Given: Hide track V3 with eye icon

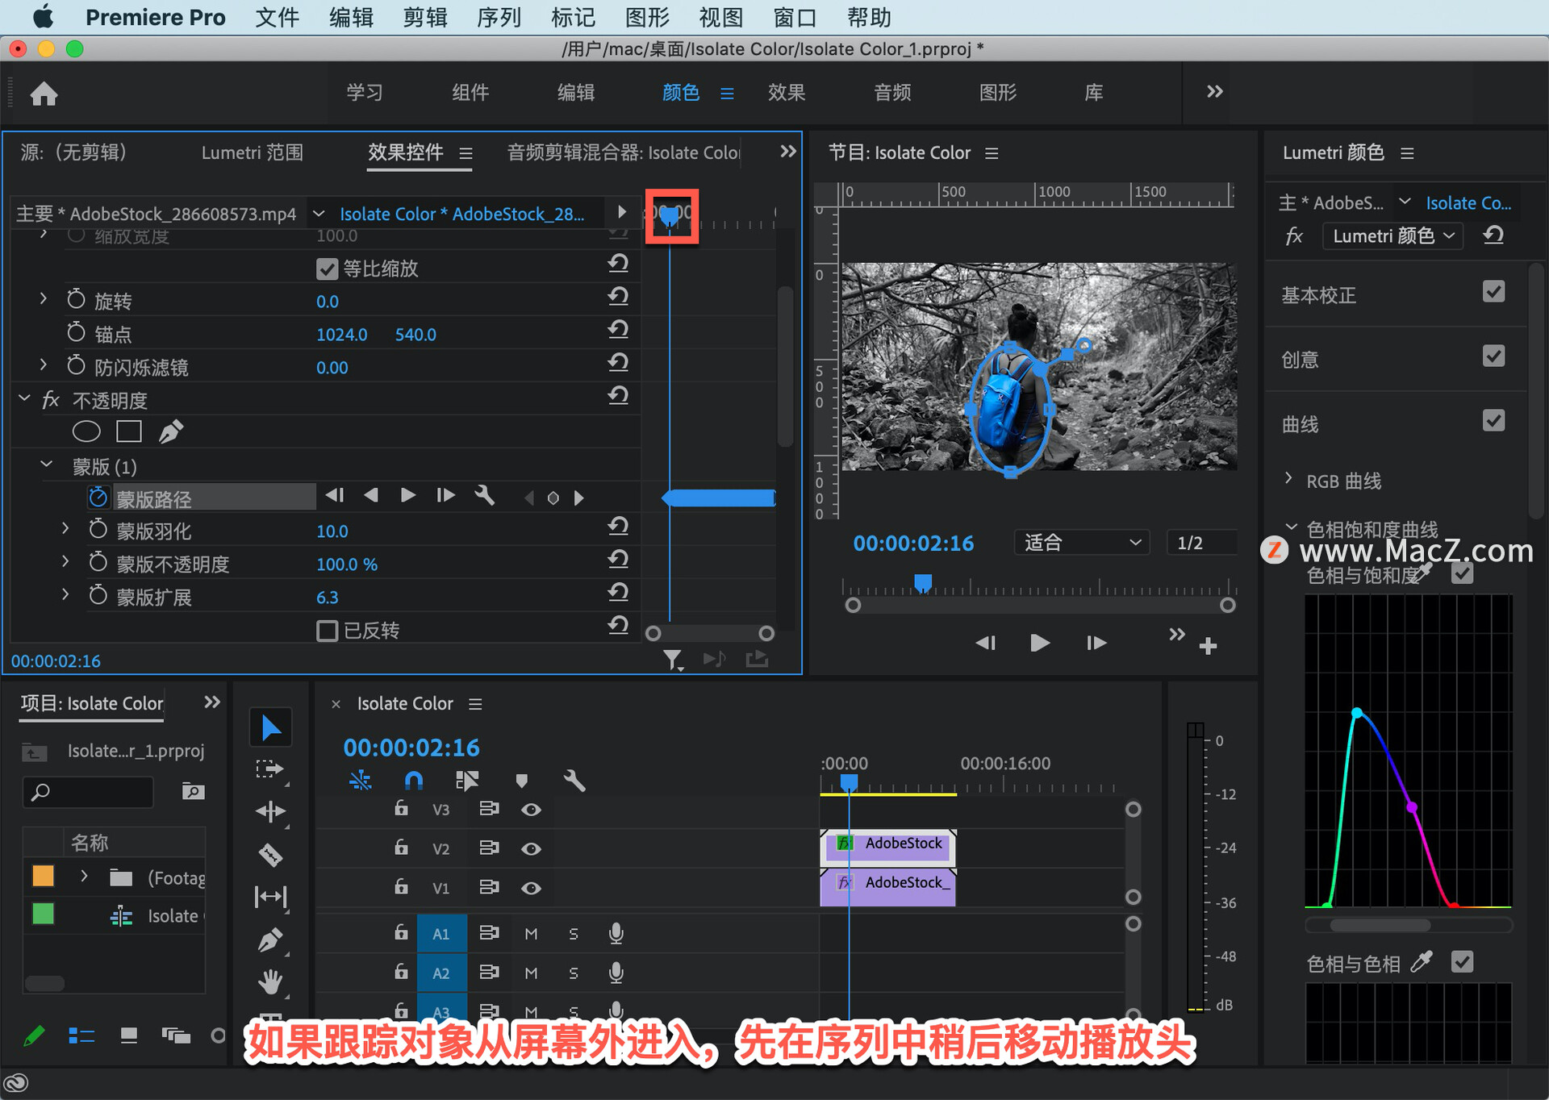Looking at the screenshot, I should click(531, 810).
